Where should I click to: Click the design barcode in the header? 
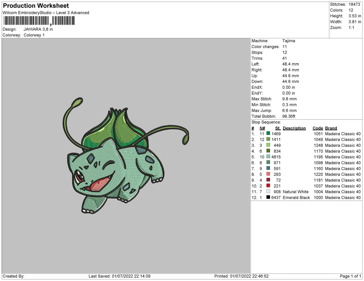pyautogui.click(x=39, y=21)
